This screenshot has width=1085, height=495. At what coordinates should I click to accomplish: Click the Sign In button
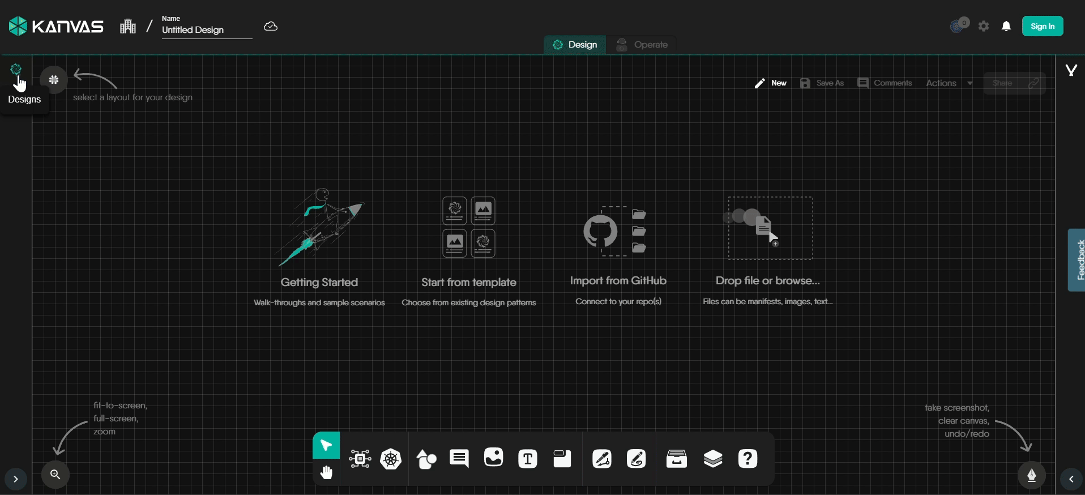(x=1042, y=26)
